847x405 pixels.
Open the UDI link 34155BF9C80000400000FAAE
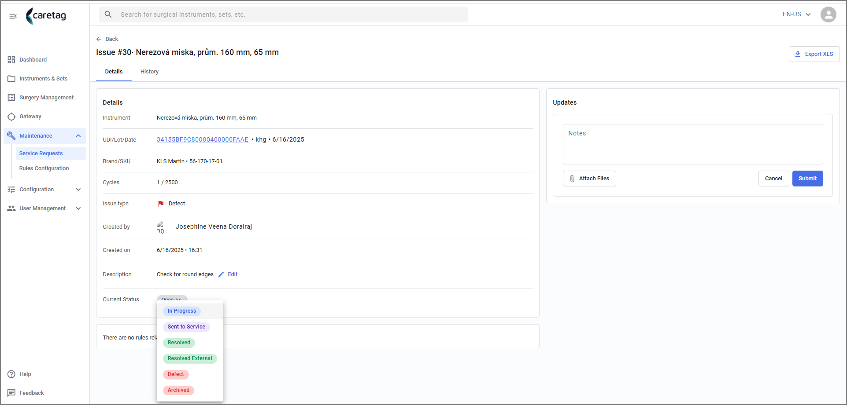tap(203, 139)
